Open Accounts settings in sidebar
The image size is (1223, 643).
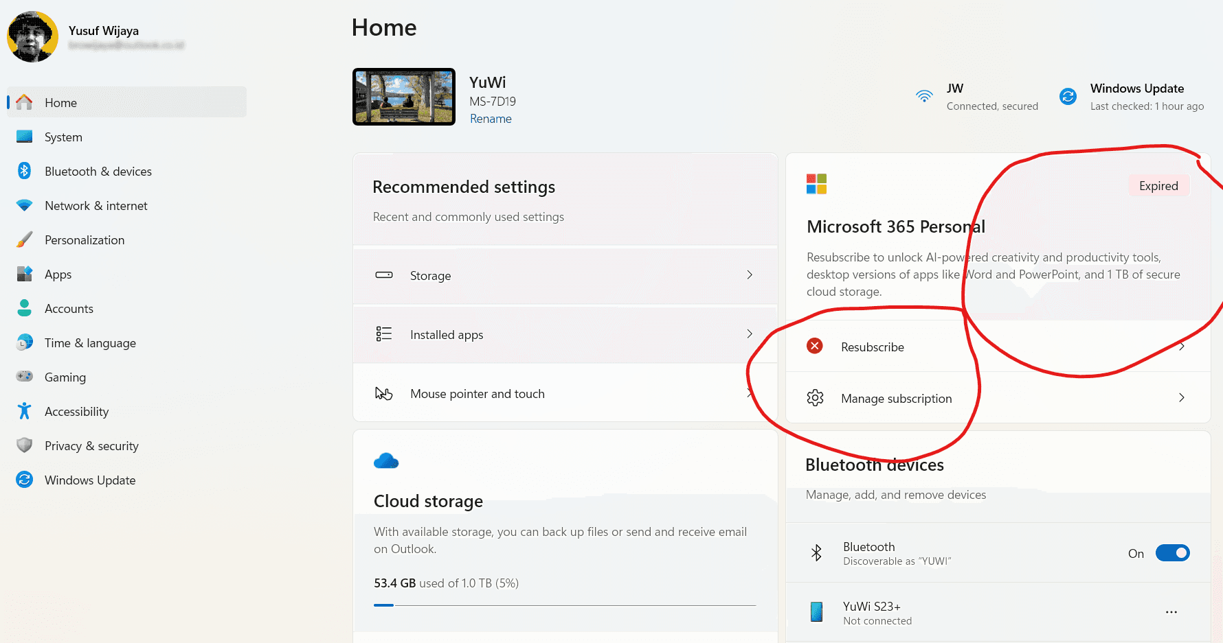click(x=126, y=308)
